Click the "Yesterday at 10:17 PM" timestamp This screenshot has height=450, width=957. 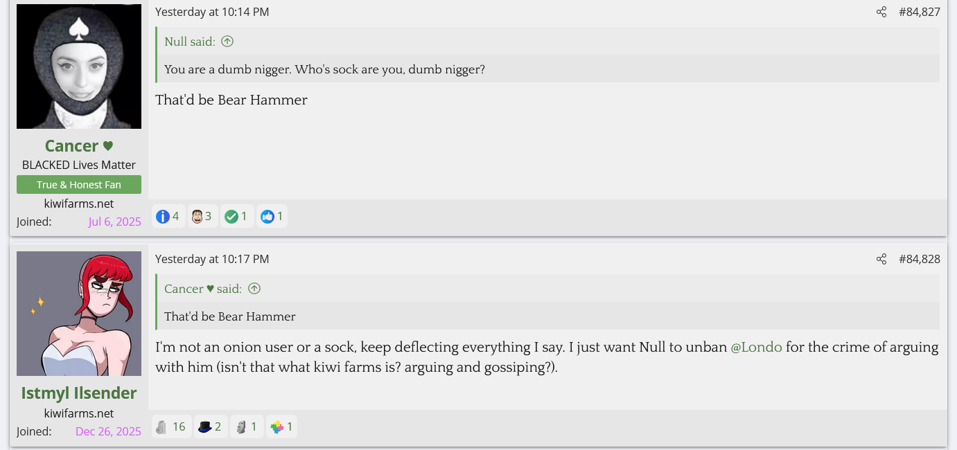(212, 259)
